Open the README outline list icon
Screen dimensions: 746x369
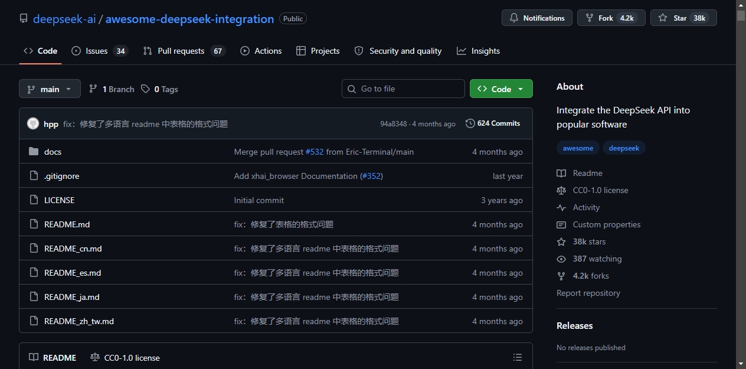[518, 357]
